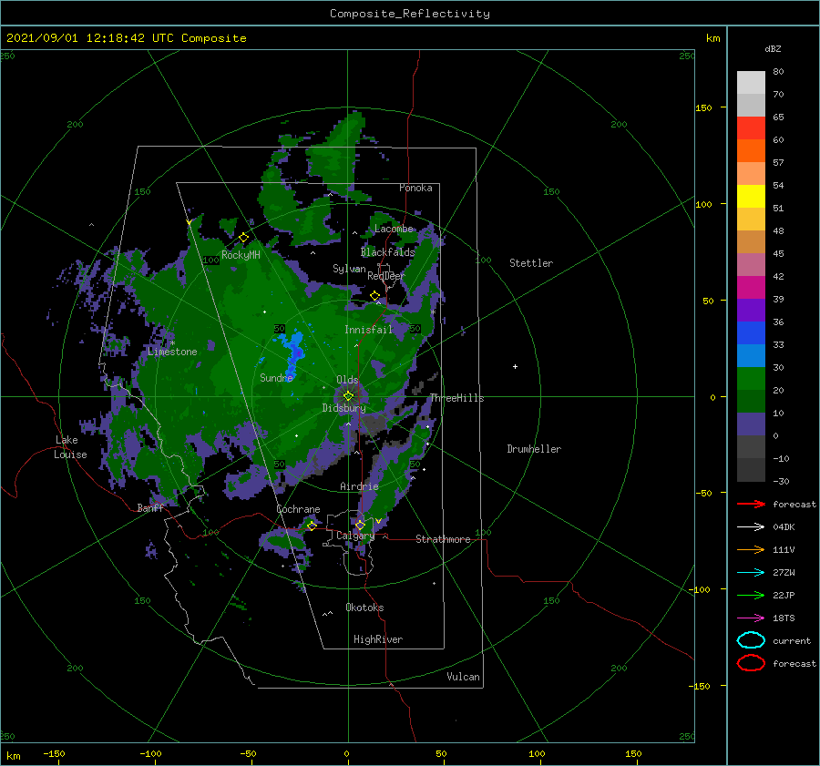Click the ThreeHills city label

tap(457, 398)
